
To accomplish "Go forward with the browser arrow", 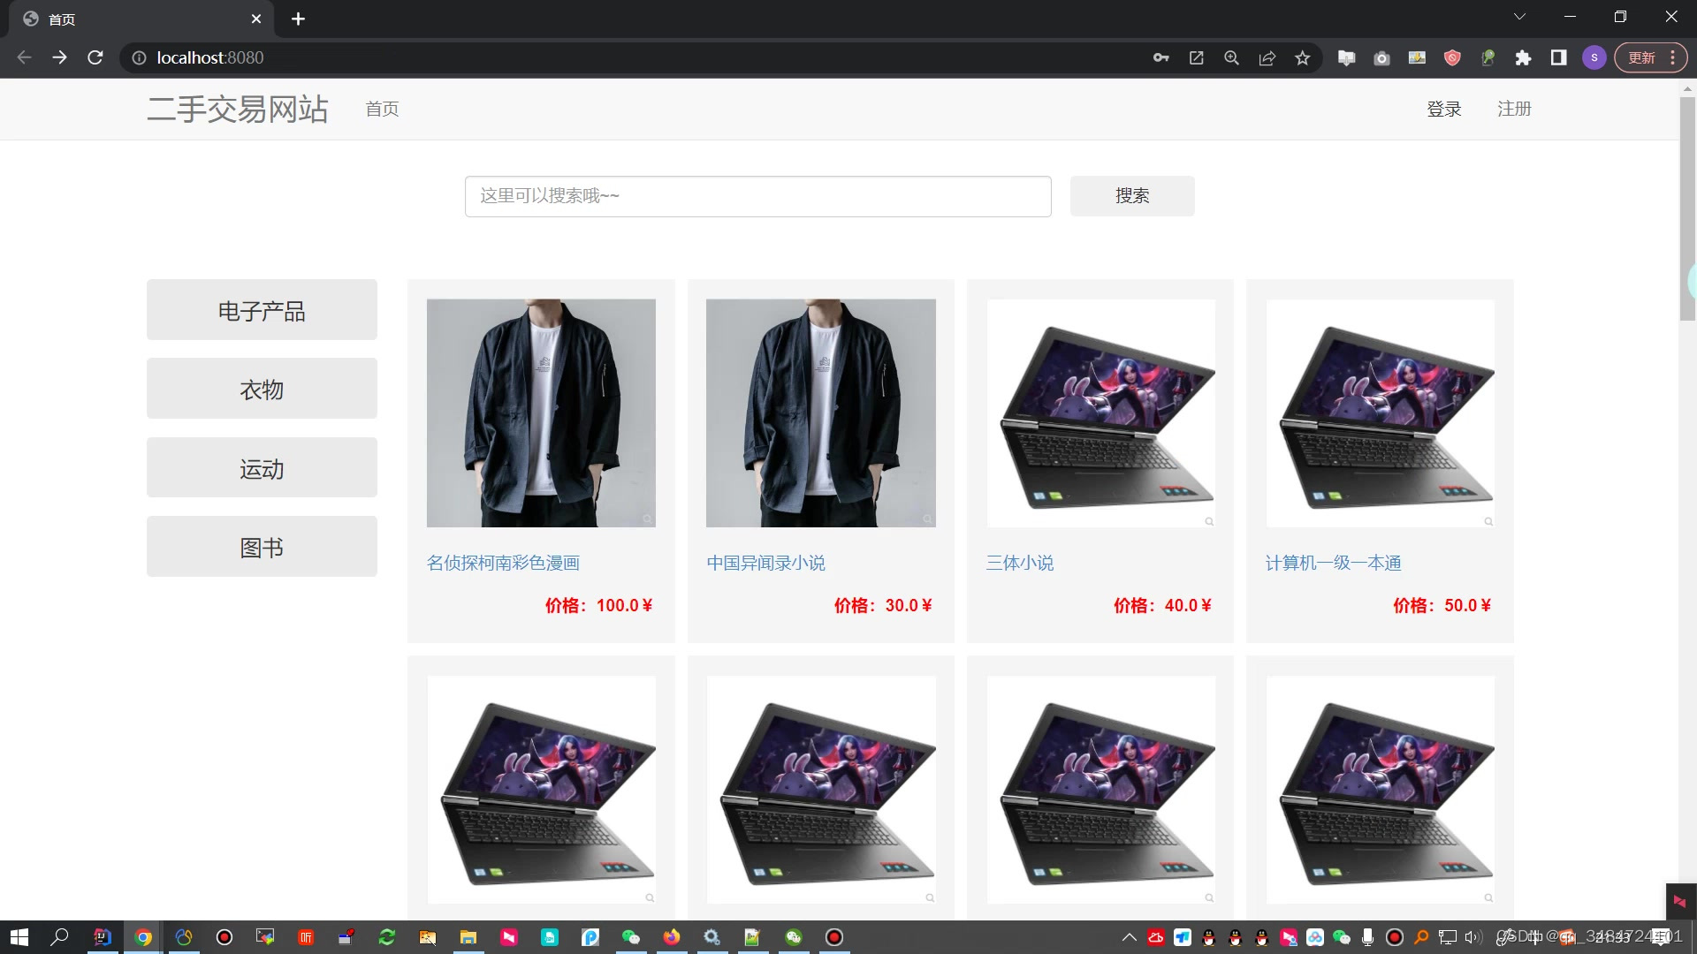I will [59, 57].
